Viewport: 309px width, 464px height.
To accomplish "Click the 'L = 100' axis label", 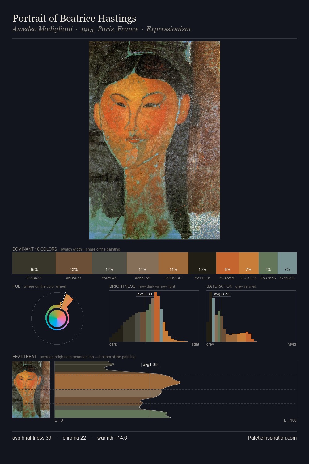I will click(290, 420).
